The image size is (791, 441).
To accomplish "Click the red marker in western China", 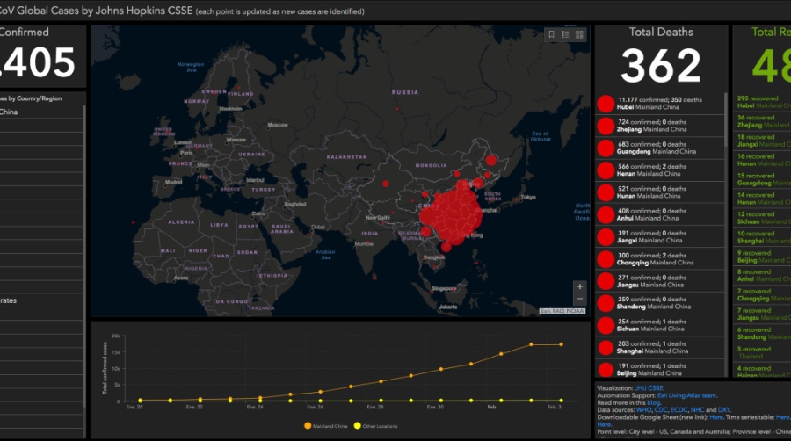I will click(x=386, y=184).
